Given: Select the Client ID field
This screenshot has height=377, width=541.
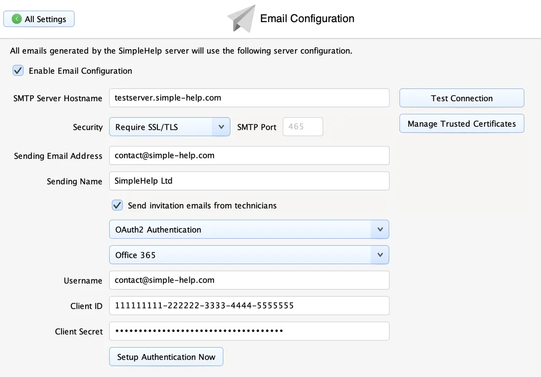Looking at the screenshot, I should (249, 306).
